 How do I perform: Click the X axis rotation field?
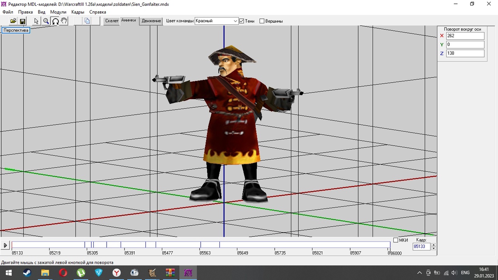click(x=465, y=36)
